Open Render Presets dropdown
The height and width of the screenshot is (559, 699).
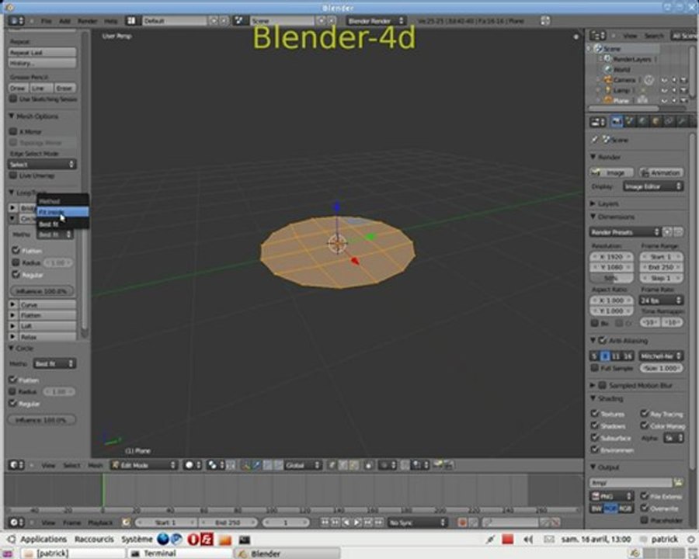pos(624,232)
